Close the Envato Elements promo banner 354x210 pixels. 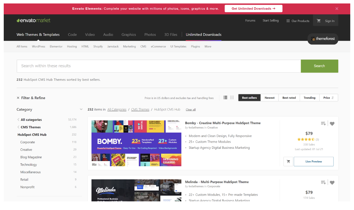pyautogui.click(x=337, y=9)
